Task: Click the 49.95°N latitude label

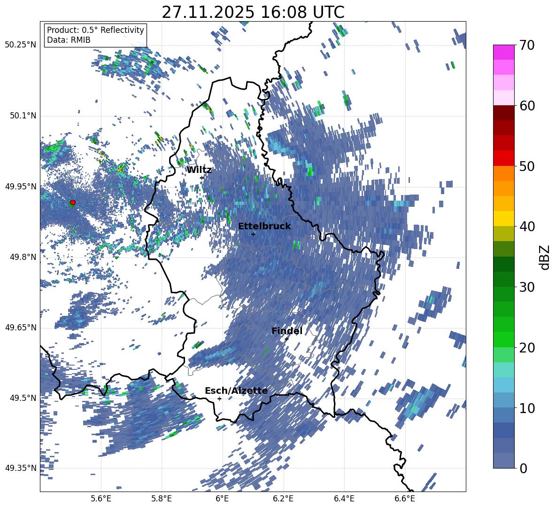Action: tap(20, 187)
